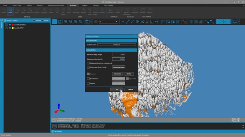This screenshot has height=137, width=245.
Task: Confirm dialog with OK button
Action: point(117,90)
